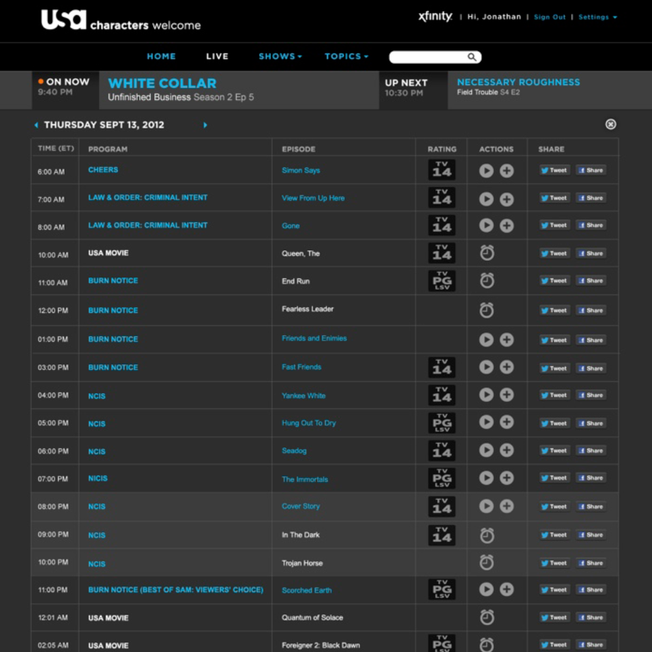
Task: Tweet the Scorched Earth listing
Action: point(554,589)
